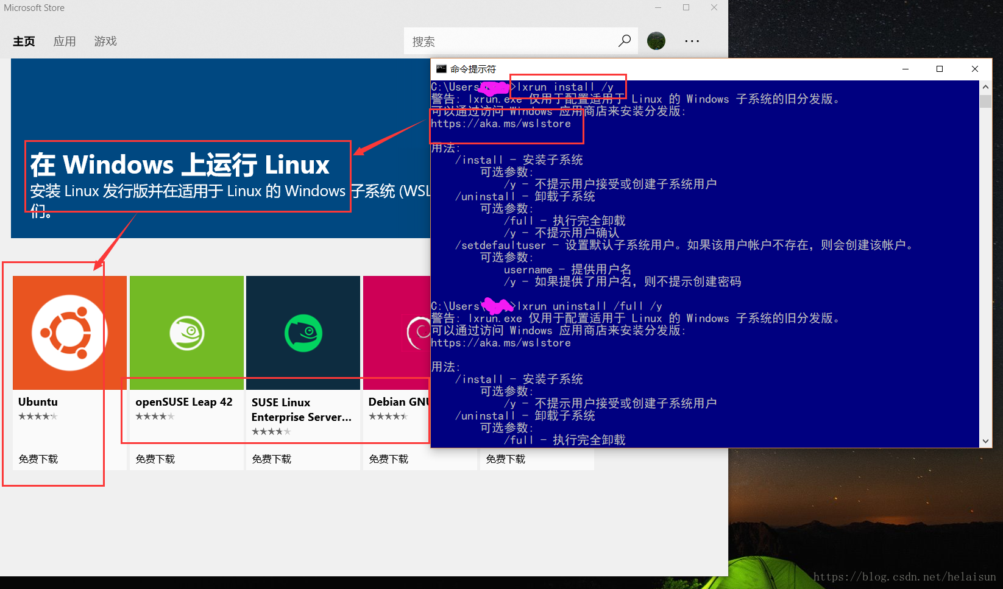The width and height of the screenshot is (1003, 589).
Task: Click 免费下载 under openSUSE Leap 42
Action: pyautogui.click(x=155, y=459)
